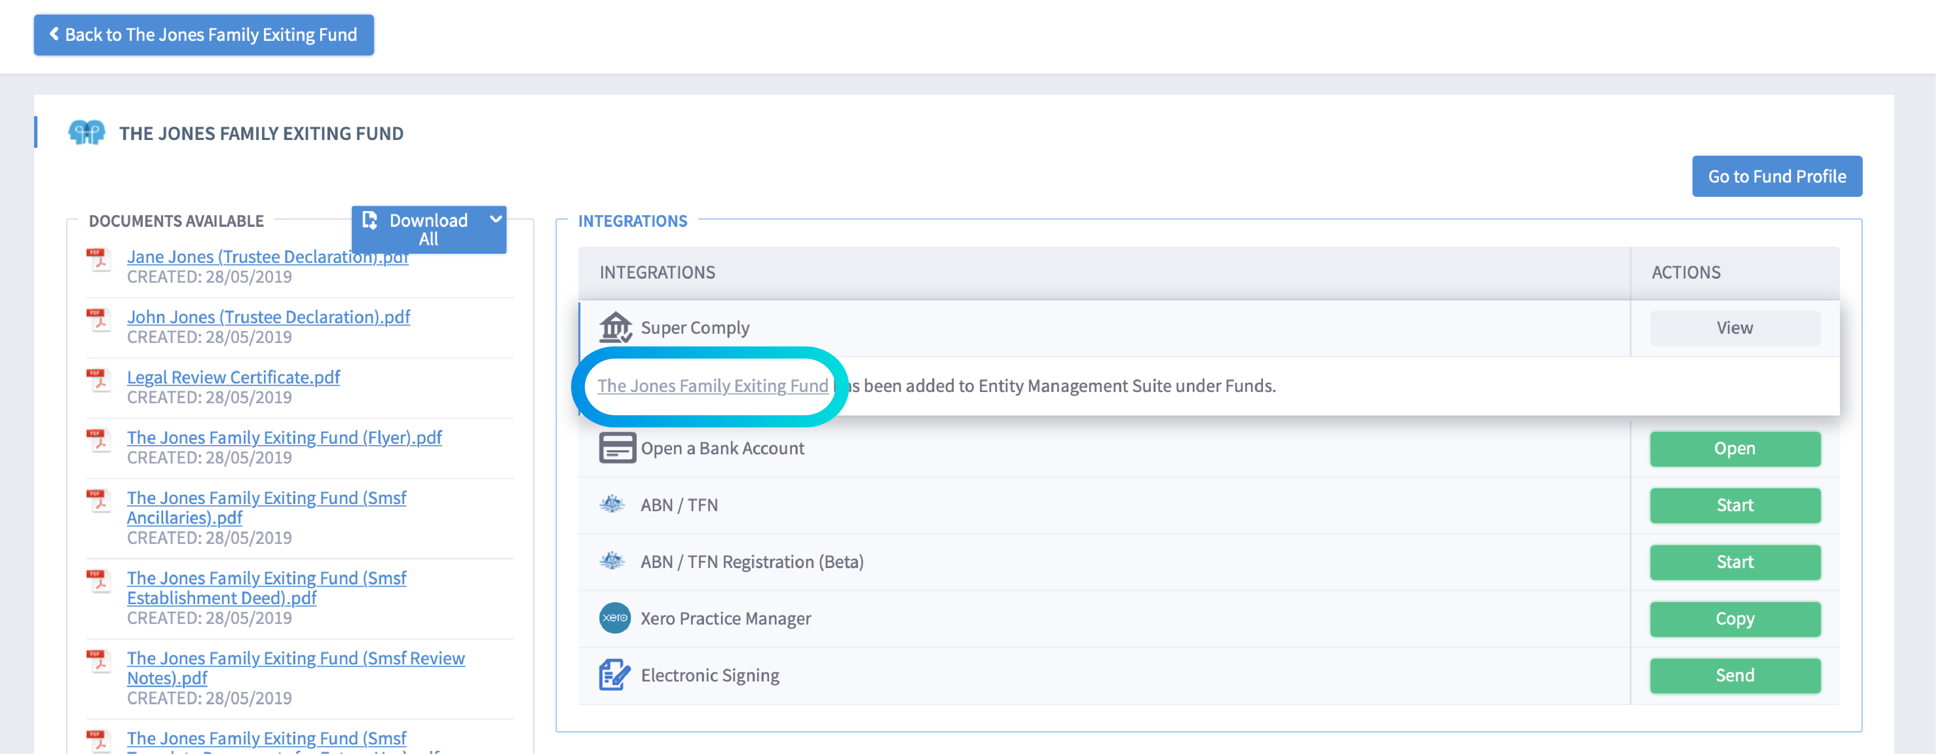Click the Go to Fund Profile button
Viewport: 1936px width, 754px height.
(x=1777, y=176)
